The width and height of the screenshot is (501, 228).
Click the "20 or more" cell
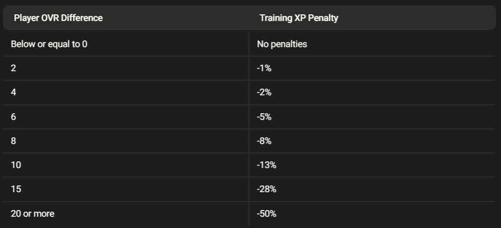pyautogui.click(x=32, y=214)
